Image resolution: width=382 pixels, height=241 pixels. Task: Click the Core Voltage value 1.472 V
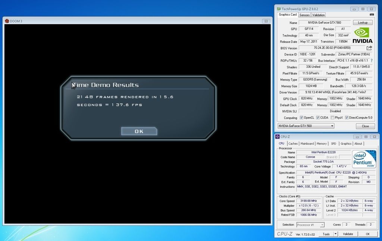[341, 167]
